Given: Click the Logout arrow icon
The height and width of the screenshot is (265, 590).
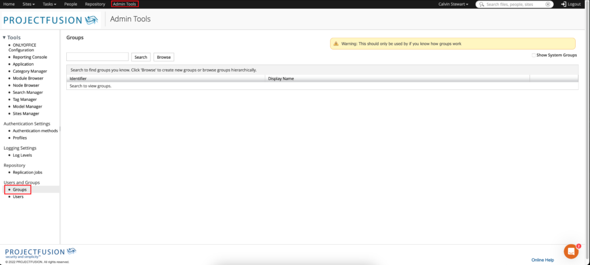Looking at the screenshot, I should pos(563,4).
